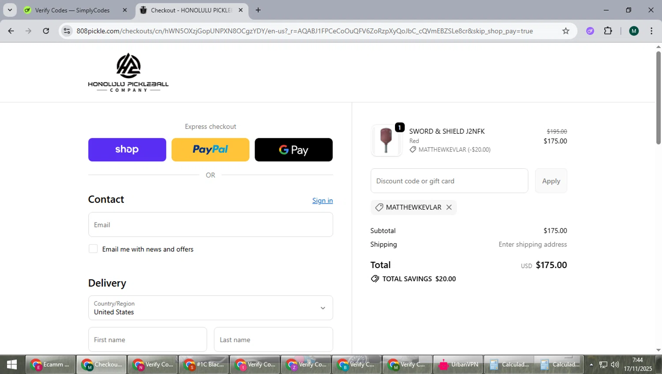Select the total price $175.00
The image size is (662, 374).
pyautogui.click(x=551, y=265)
